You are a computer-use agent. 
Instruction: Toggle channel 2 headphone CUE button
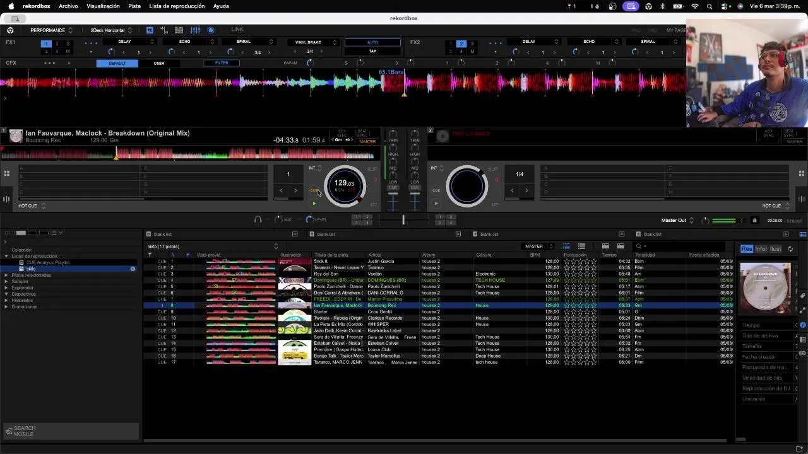(415, 187)
